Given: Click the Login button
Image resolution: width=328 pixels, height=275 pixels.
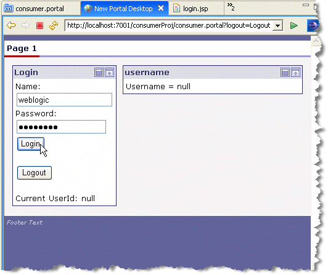Looking at the screenshot, I should 31,144.
